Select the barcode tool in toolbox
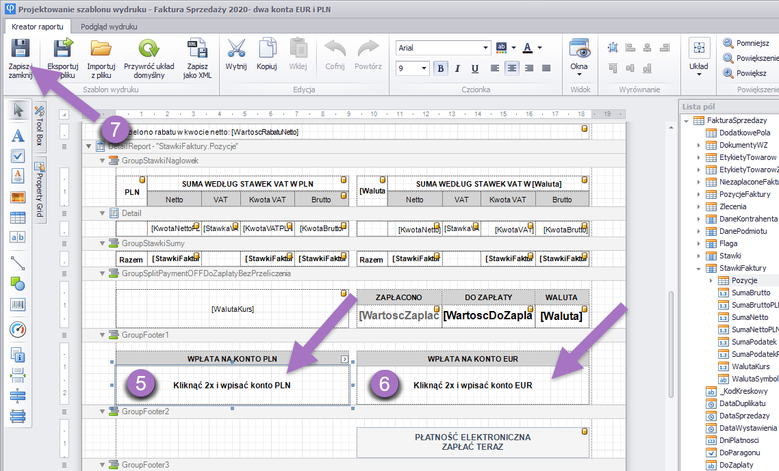 pyautogui.click(x=18, y=305)
